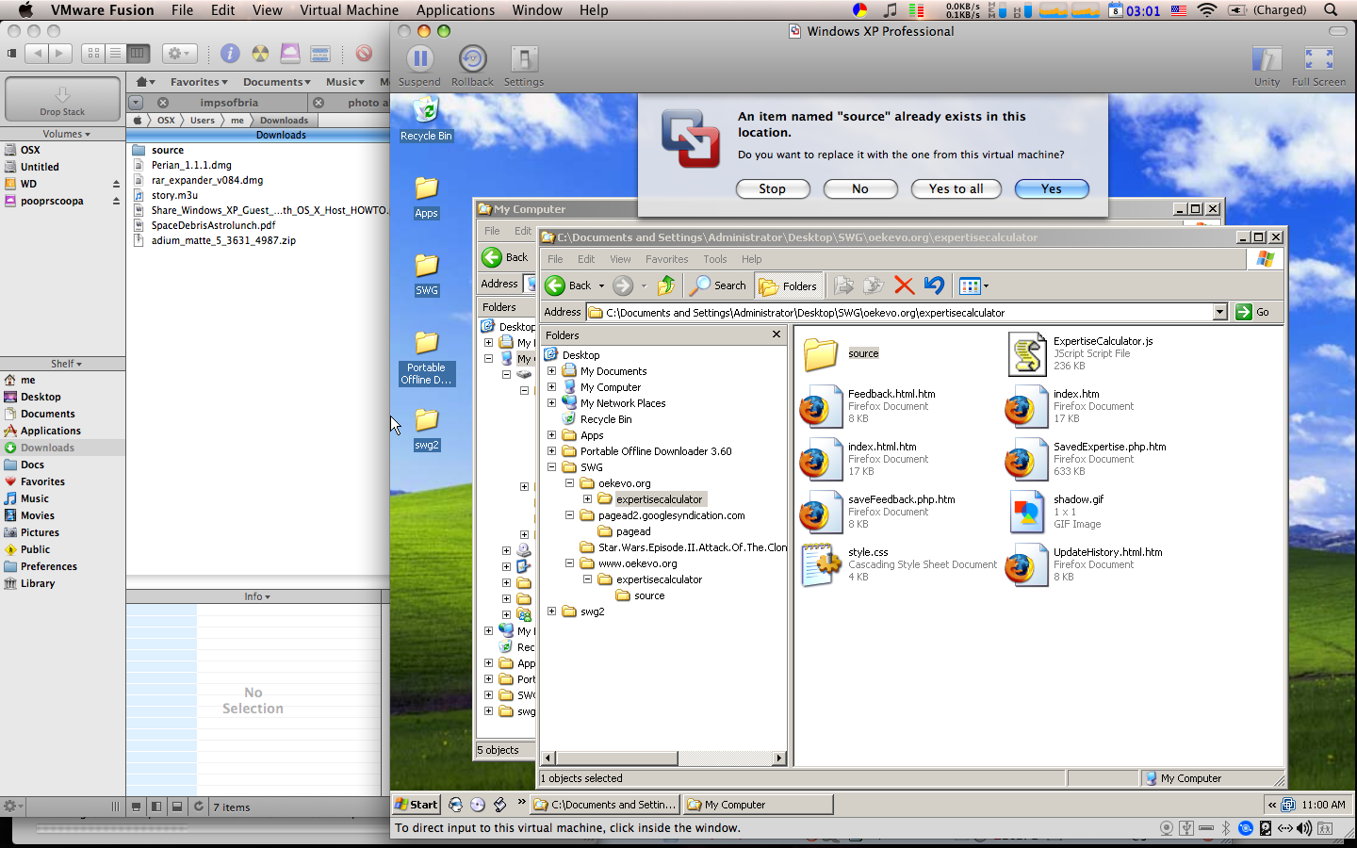The width and height of the screenshot is (1357, 848).
Task: Switch Path Finder to list view
Action: click(115, 54)
